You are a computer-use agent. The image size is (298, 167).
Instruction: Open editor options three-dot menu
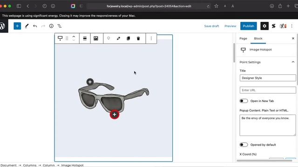click(292, 26)
